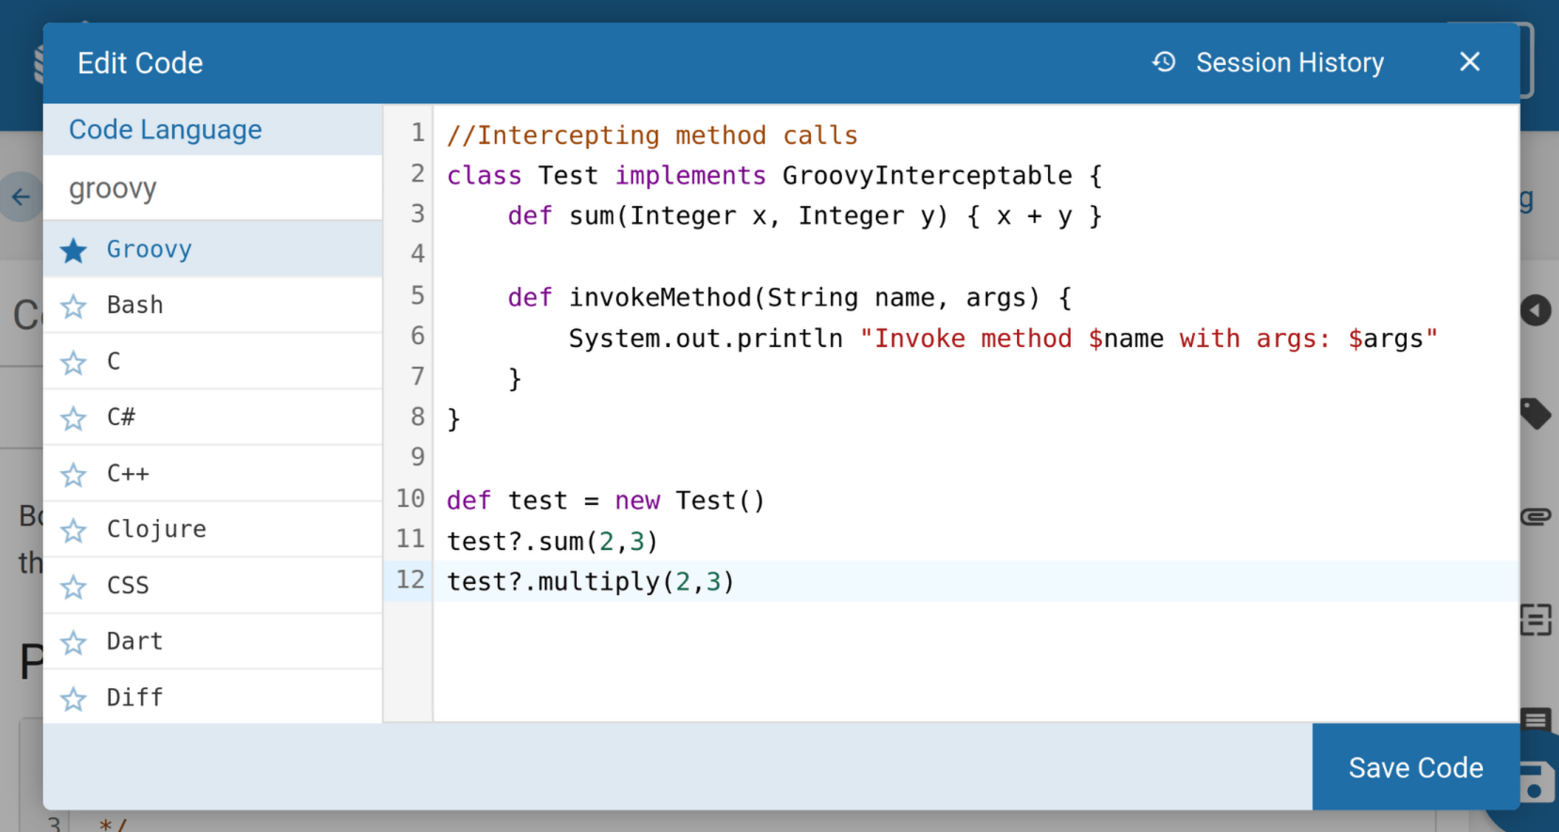Choose C++ from the language list
1559x832 pixels.
tap(213, 473)
